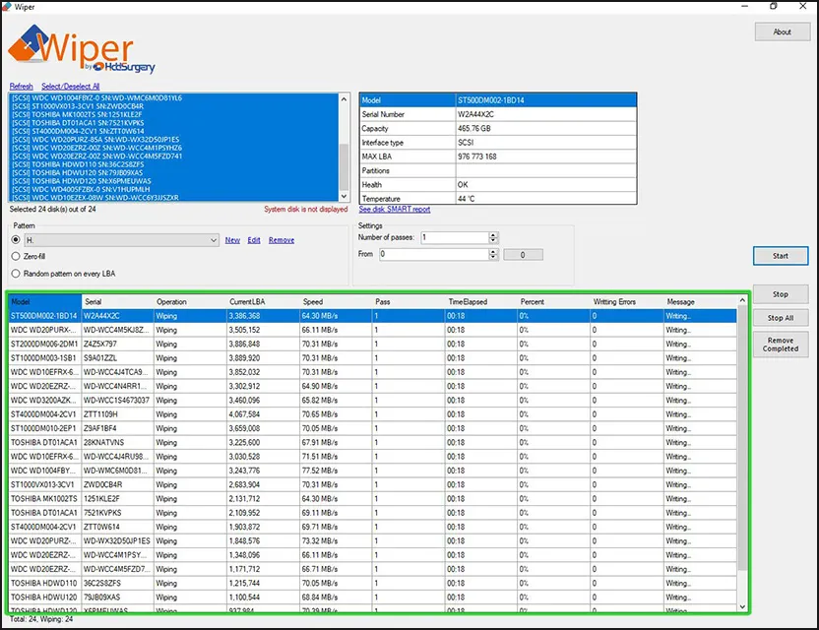The width and height of the screenshot is (819, 630).
Task: Click the disk list scrollbar thumb
Action: pyautogui.click(x=344, y=167)
